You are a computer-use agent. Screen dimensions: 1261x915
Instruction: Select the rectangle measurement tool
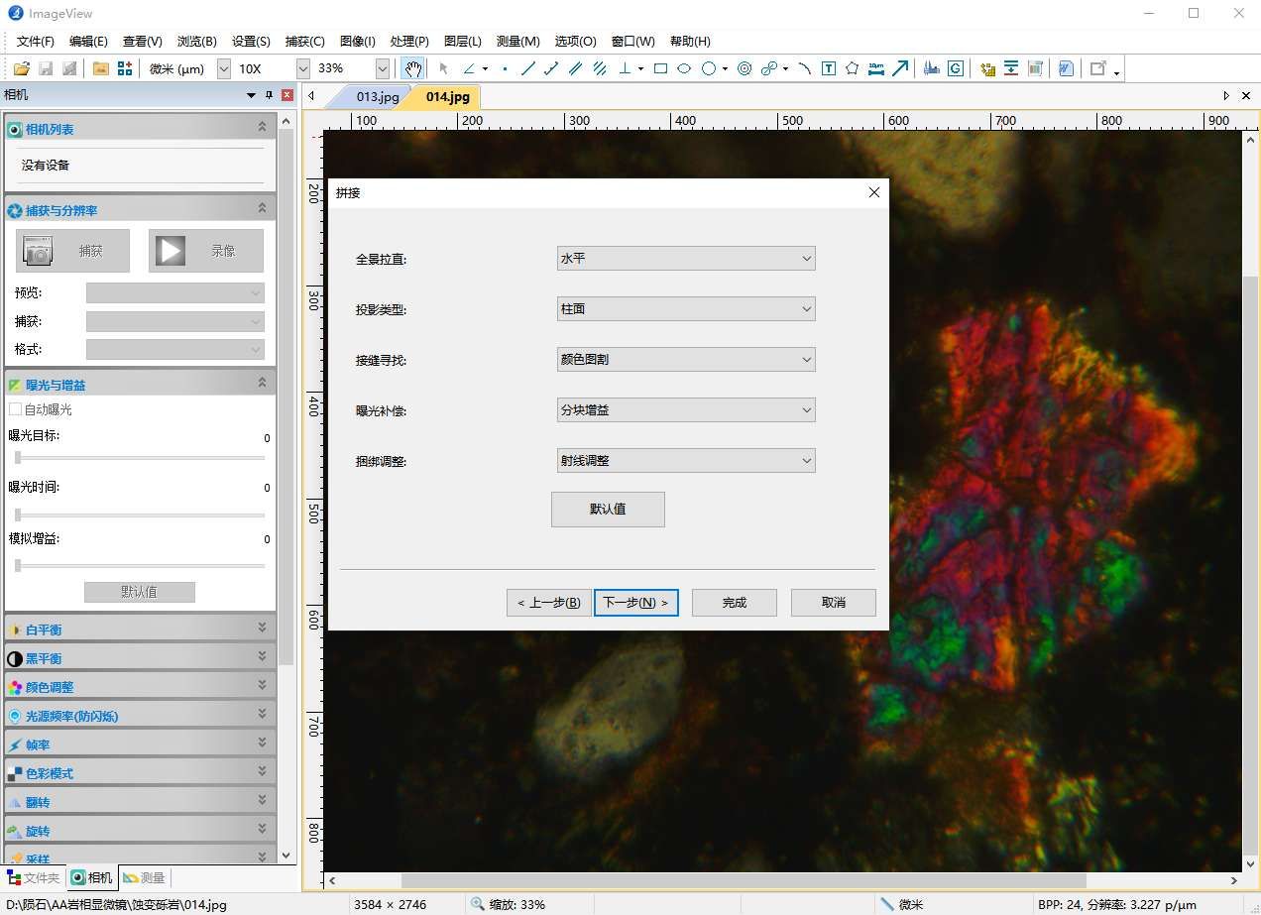click(660, 68)
